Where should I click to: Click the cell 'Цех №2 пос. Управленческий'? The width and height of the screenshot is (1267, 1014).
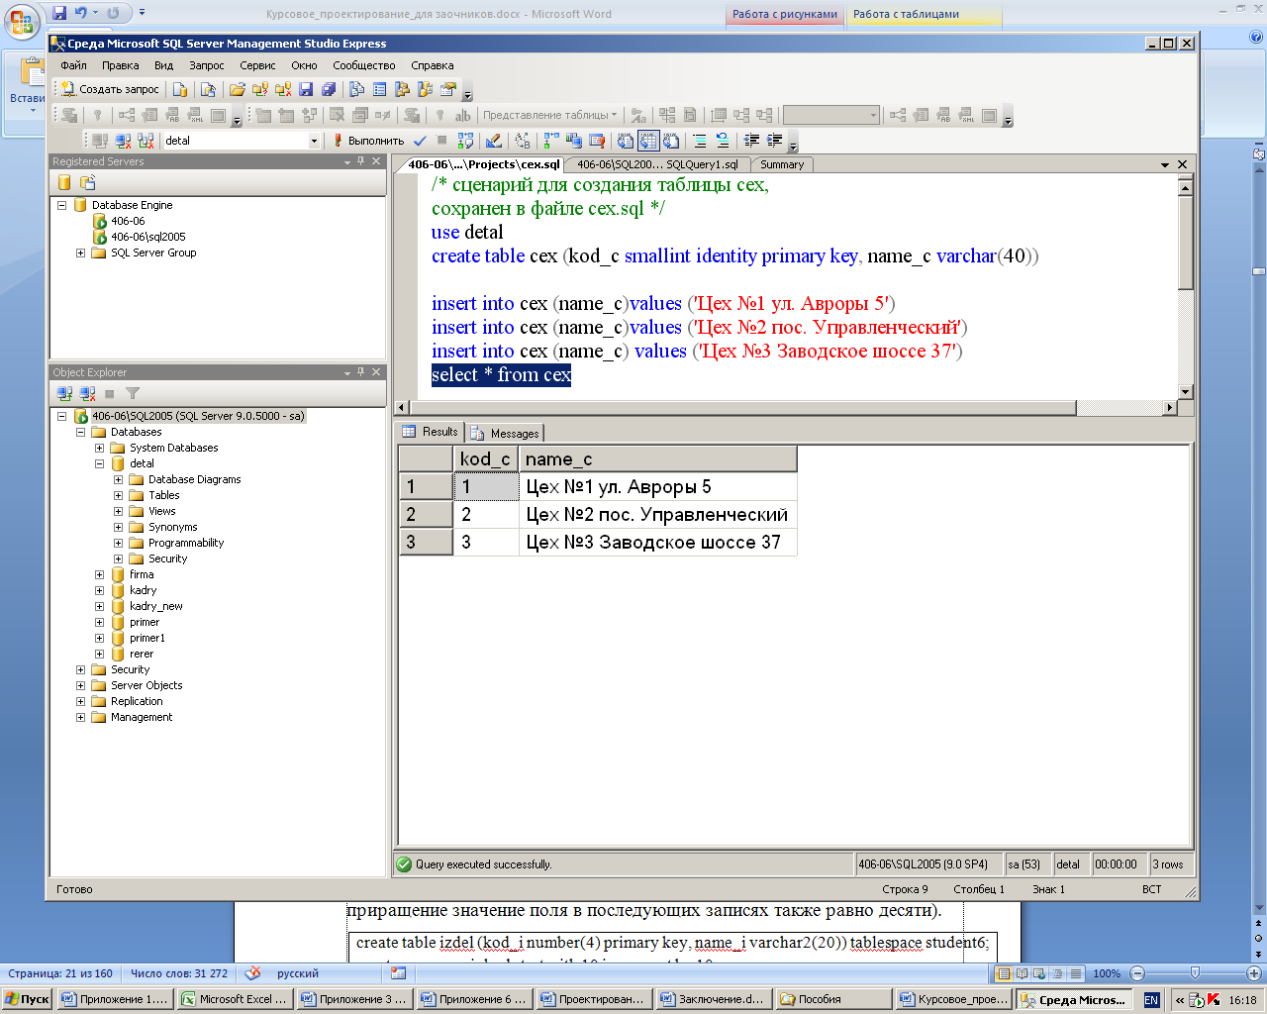[657, 514]
